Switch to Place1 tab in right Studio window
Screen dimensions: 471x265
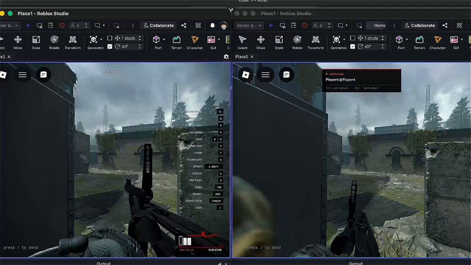(242, 57)
